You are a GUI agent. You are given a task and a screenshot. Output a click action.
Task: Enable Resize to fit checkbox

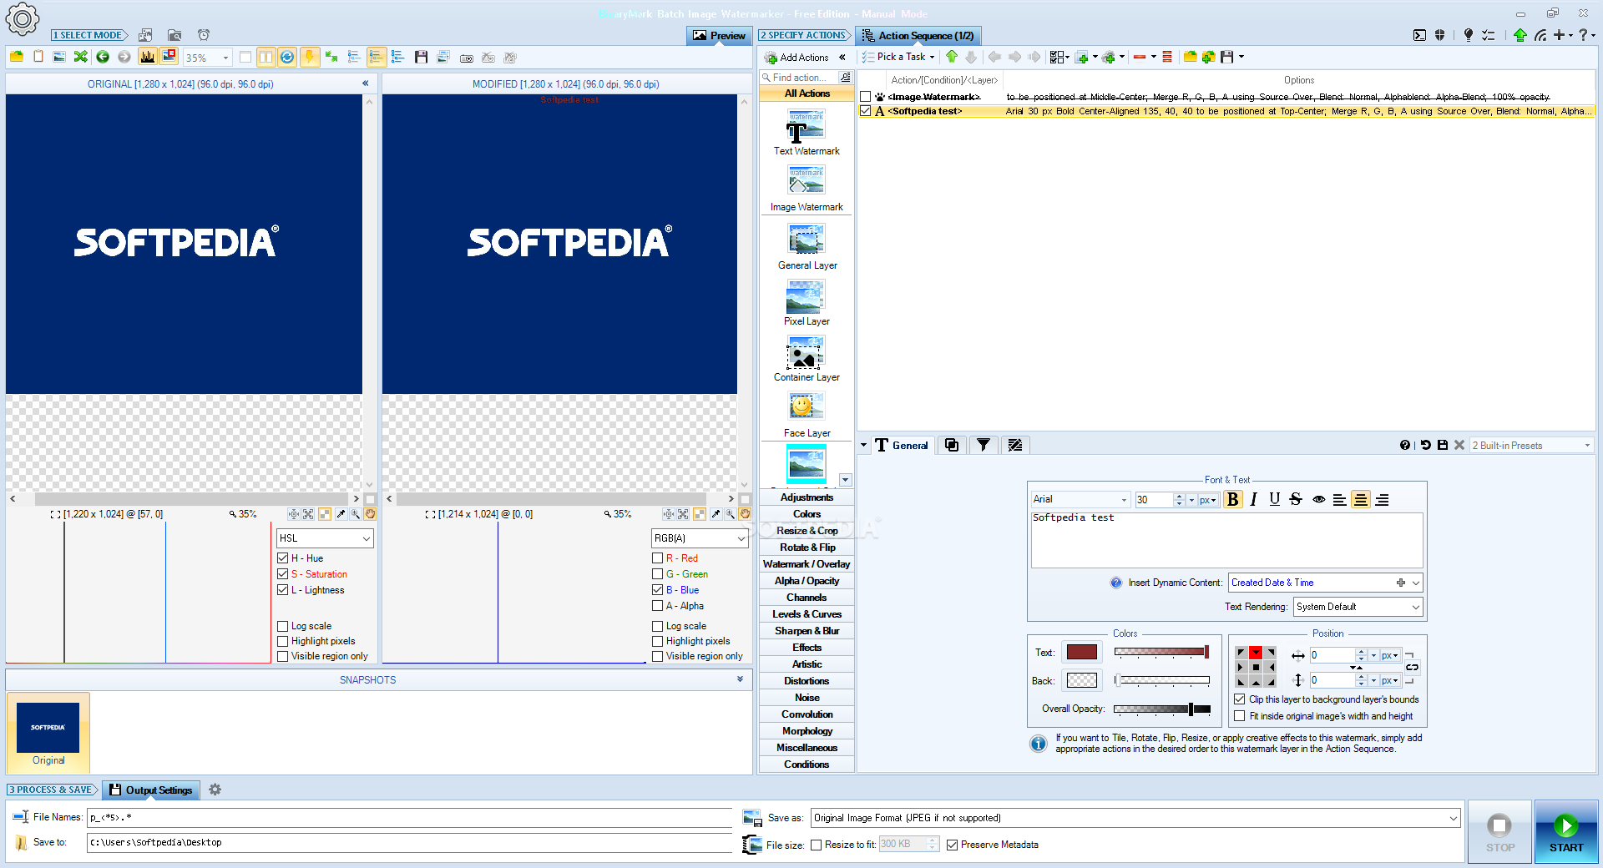(816, 845)
